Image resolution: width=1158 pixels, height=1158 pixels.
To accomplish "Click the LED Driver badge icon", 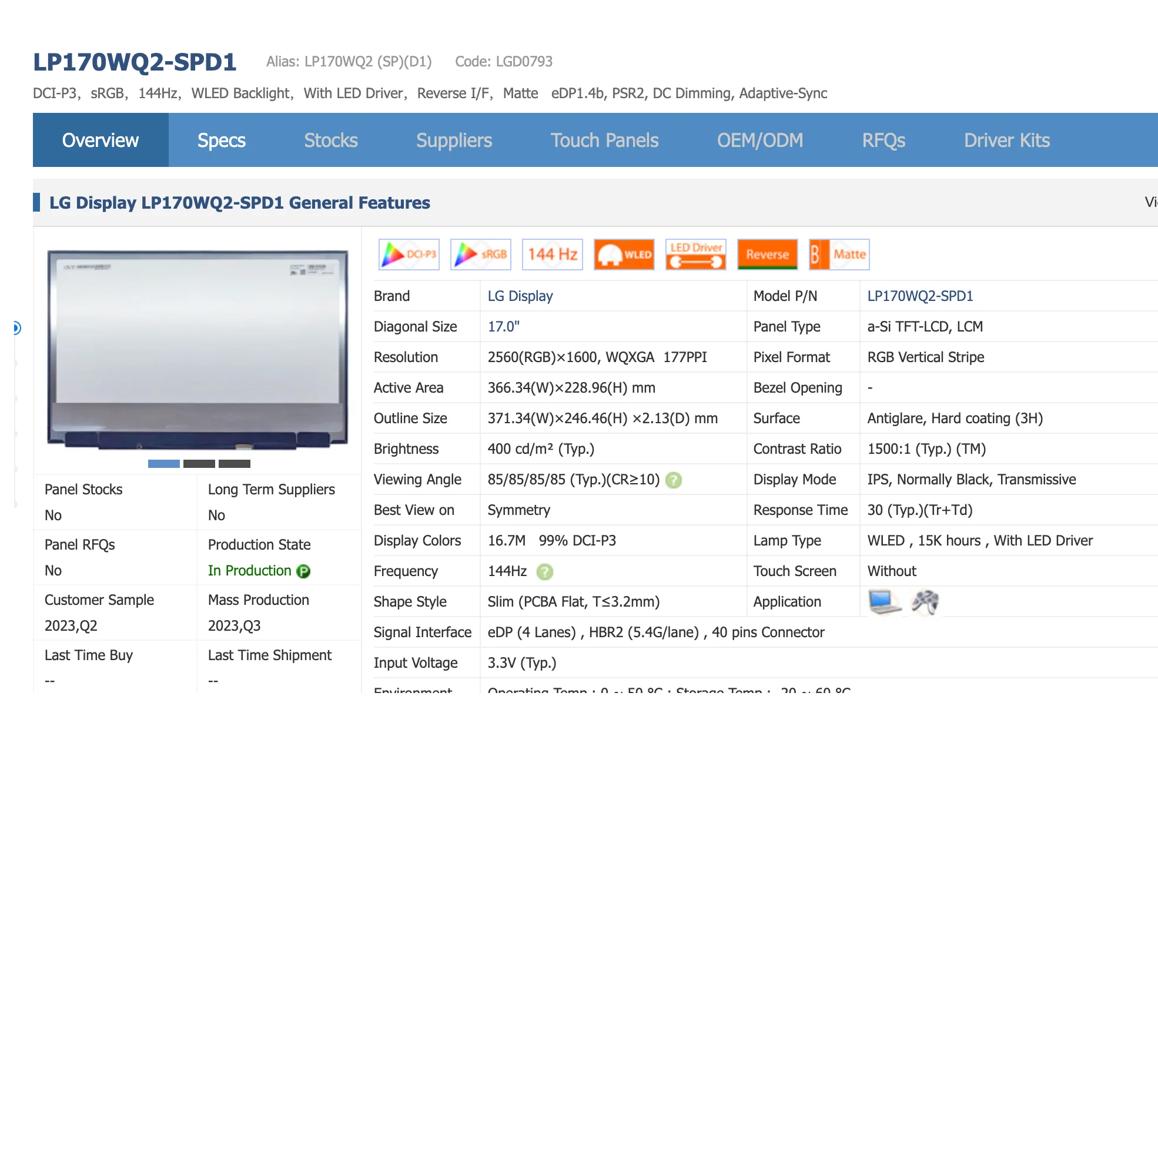I will click(695, 254).
